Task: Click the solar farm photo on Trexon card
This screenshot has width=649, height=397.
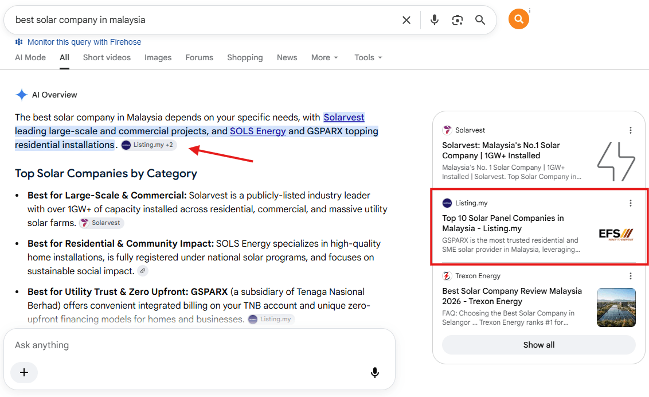Action: coord(616,307)
